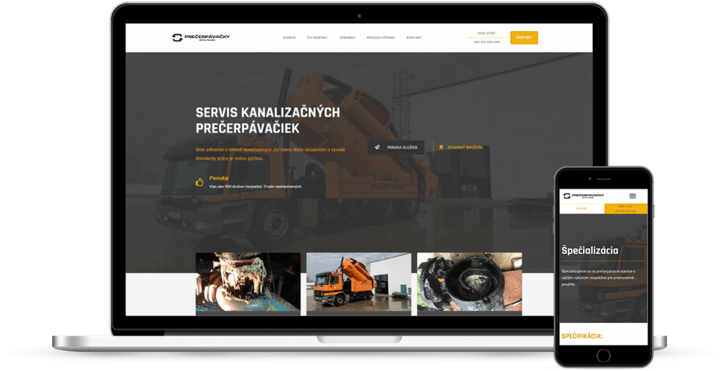Click the Prečerpávačky logo in laptop header
Screen dimensions: 721x371
tap(201, 37)
